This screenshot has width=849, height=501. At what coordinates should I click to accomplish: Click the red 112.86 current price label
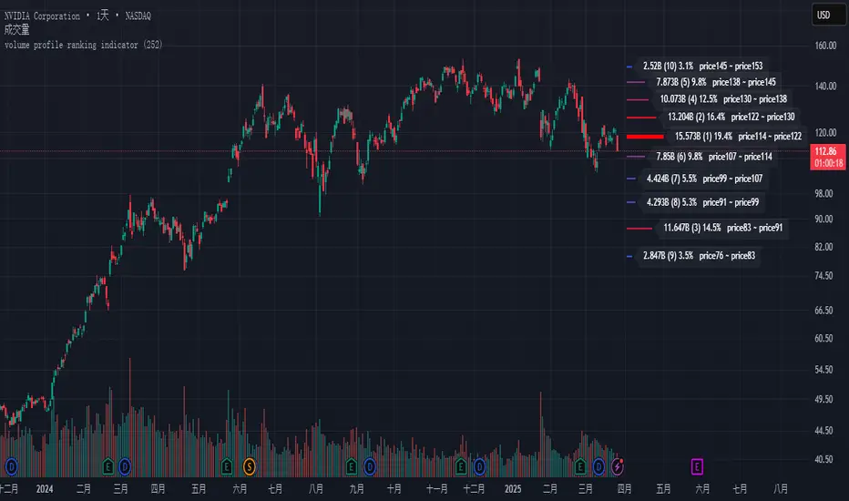(x=828, y=151)
